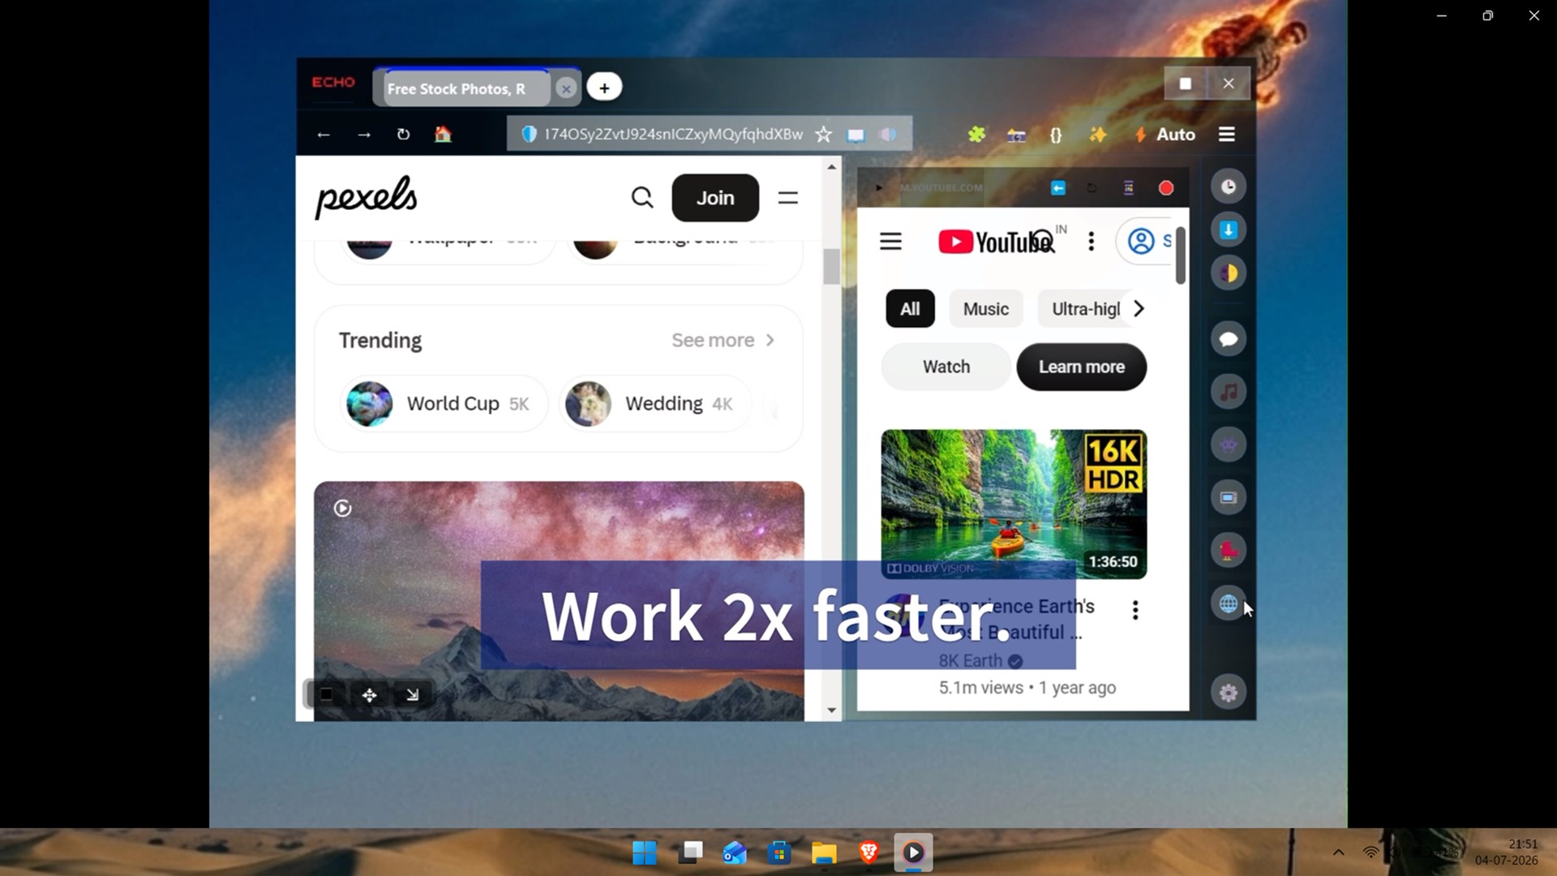
Task: Go back with the left arrow button
Action: pos(324,135)
